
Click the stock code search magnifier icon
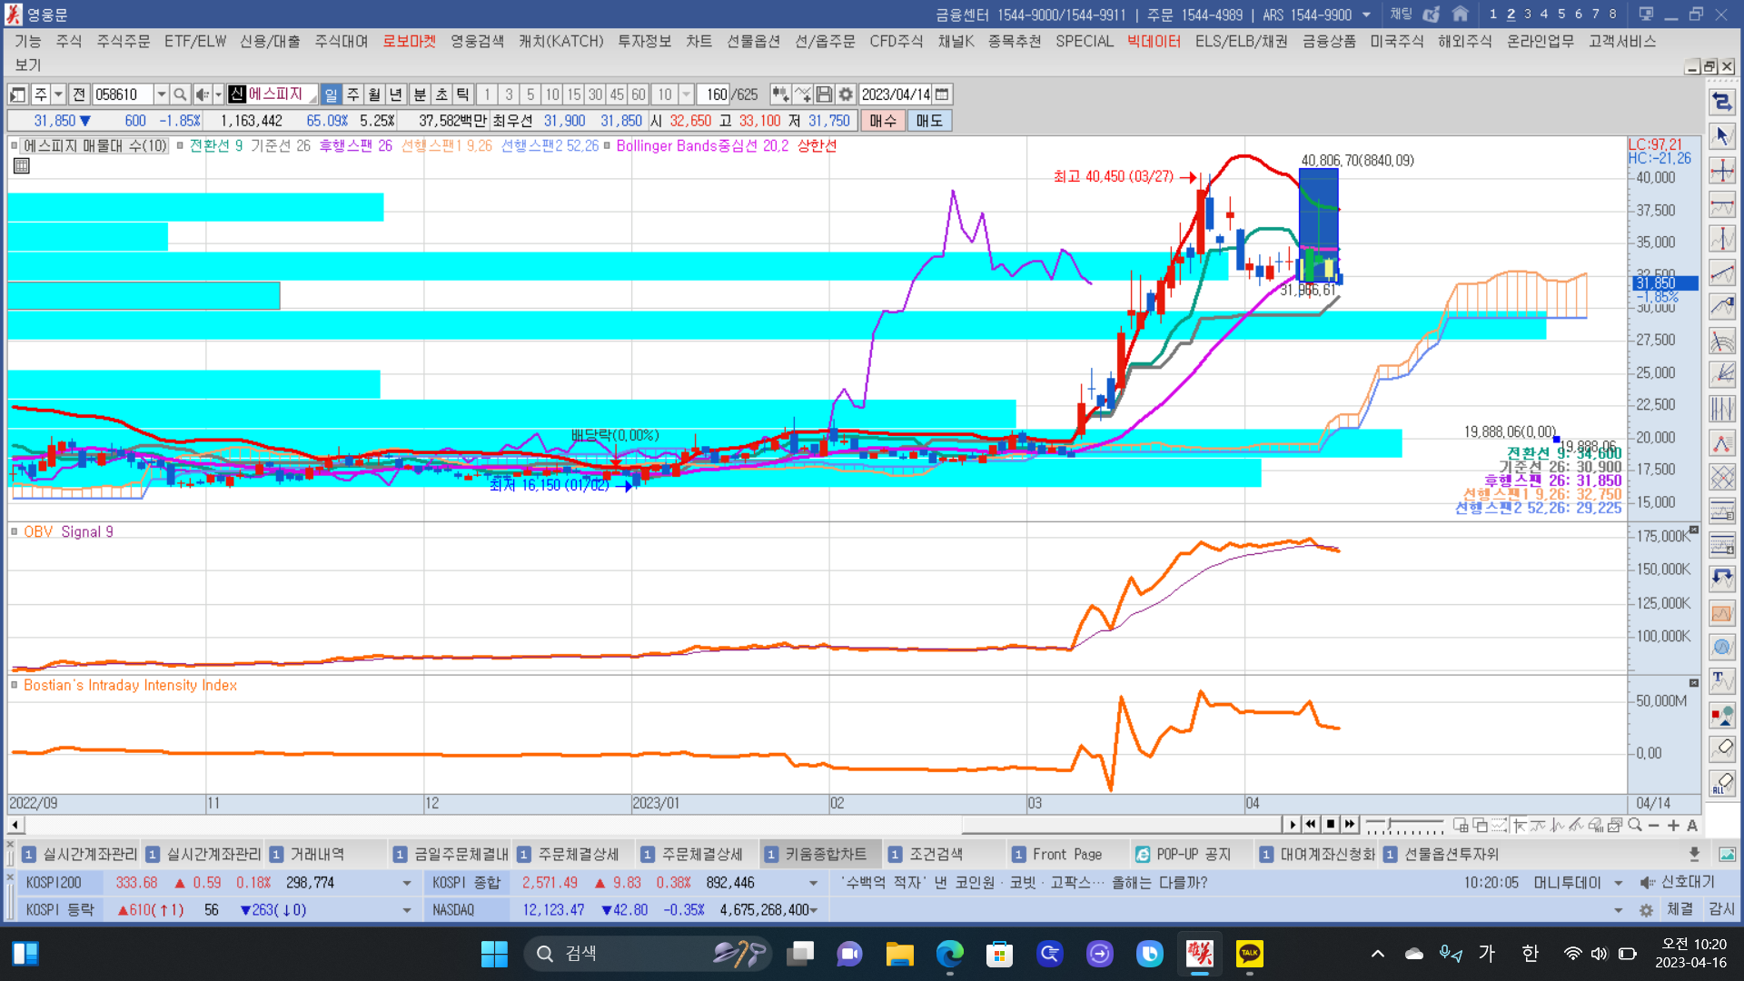coord(180,94)
